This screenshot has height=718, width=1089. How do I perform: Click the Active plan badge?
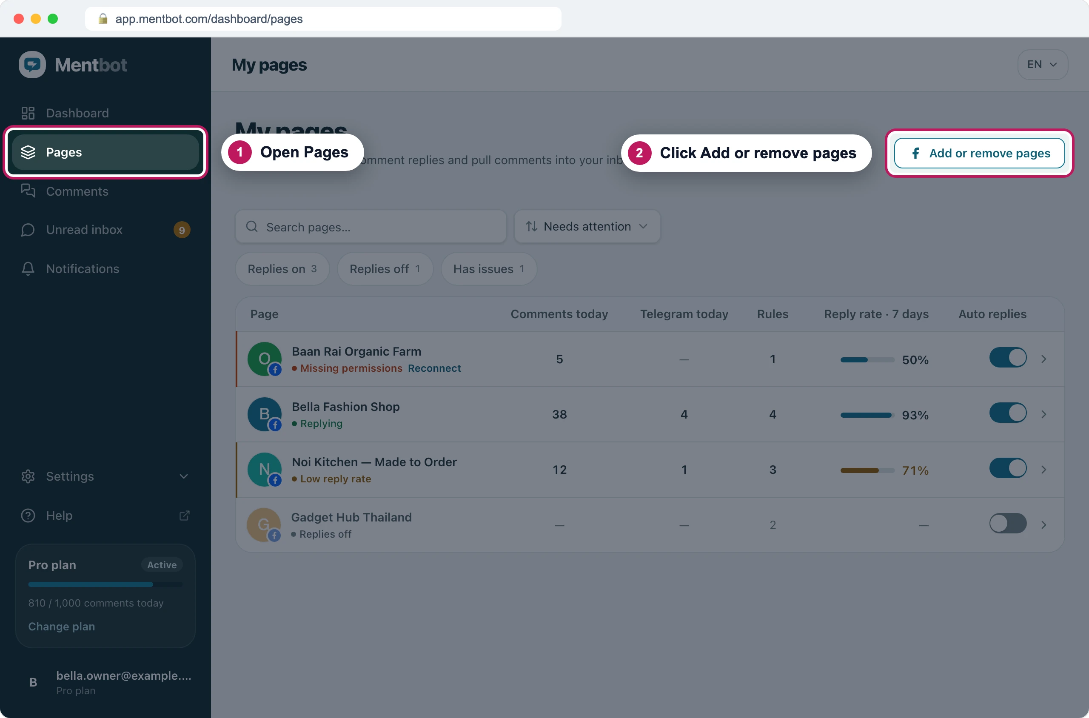[162, 565]
